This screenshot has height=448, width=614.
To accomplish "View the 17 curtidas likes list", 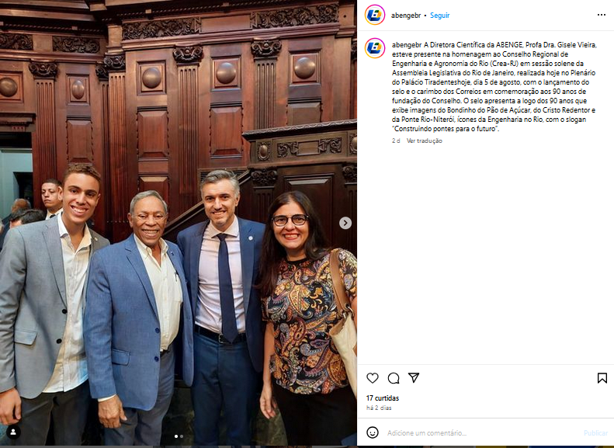I will point(383,398).
